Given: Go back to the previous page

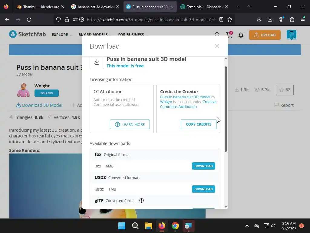Looking at the screenshot, I should point(7,20).
